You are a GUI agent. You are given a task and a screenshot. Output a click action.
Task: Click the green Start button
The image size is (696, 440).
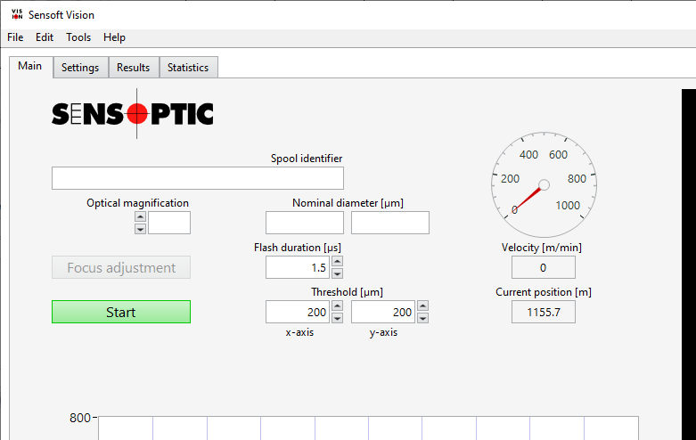pos(121,312)
